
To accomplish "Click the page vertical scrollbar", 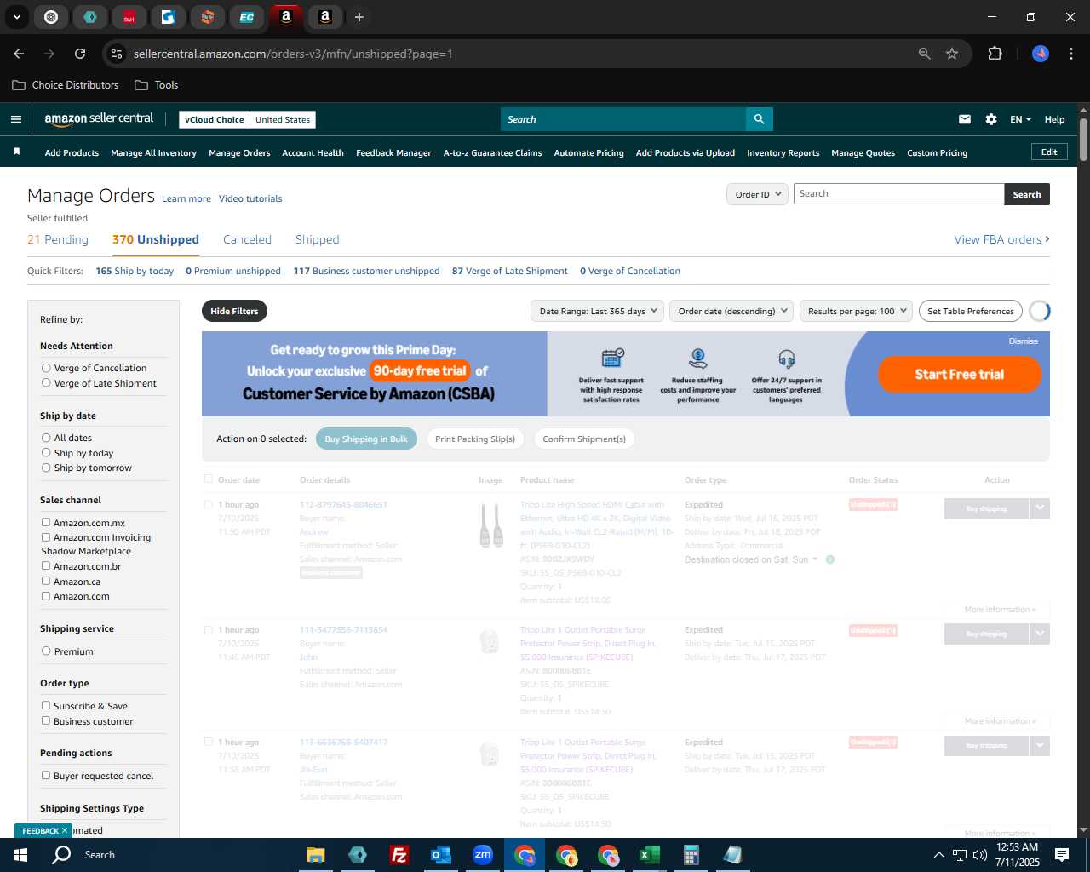I will (x=1083, y=138).
